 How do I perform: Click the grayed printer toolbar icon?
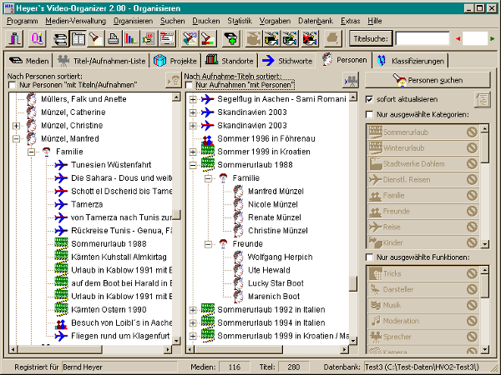pos(331,38)
